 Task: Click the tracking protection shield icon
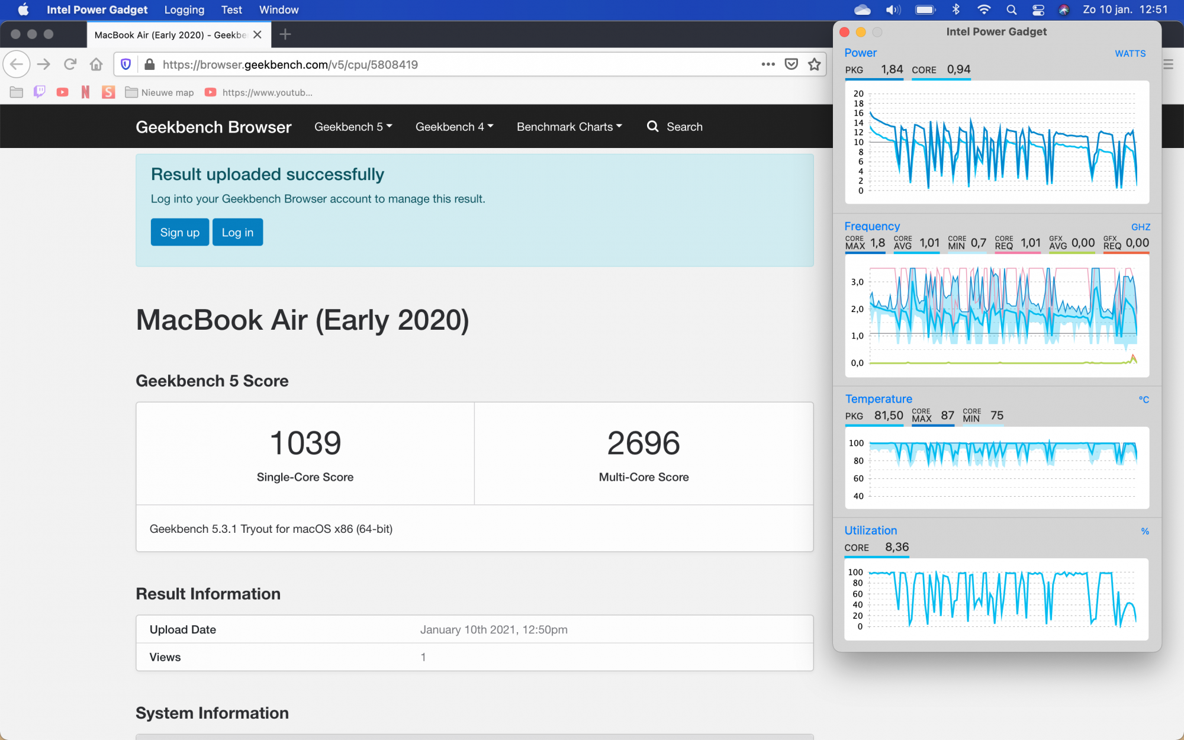126,64
